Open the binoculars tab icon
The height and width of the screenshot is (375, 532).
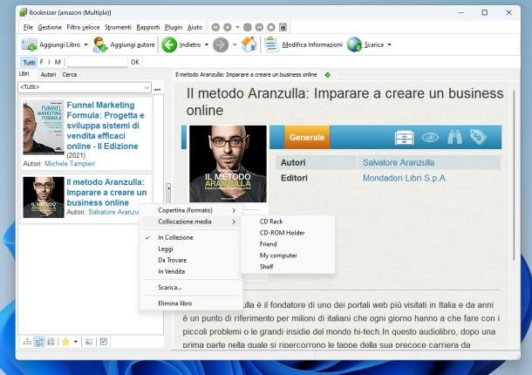pyautogui.click(x=454, y=137)
